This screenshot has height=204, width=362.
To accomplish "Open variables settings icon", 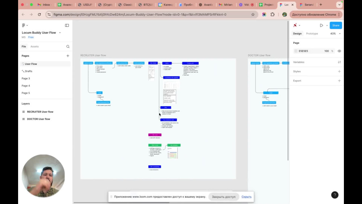I will coord(339,62).
